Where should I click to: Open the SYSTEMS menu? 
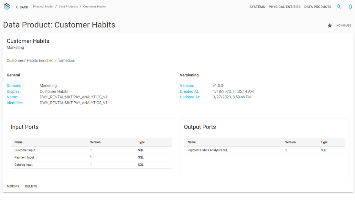pos(257,7)
